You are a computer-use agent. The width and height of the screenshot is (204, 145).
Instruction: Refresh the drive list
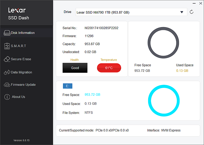pos(192,12)
